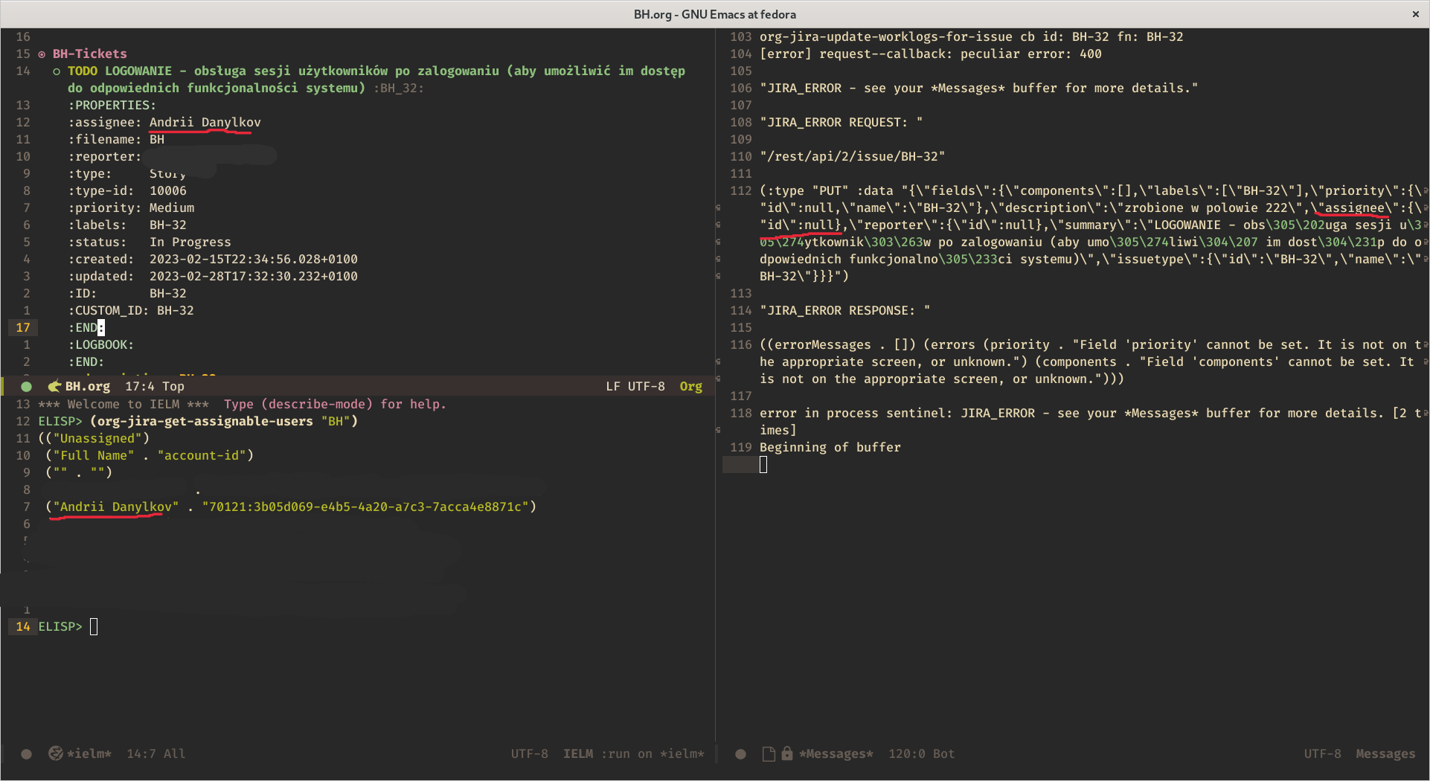1430x781 pixels.
Task: Click the Messages major mode indicator
Action: point(1385,753)
